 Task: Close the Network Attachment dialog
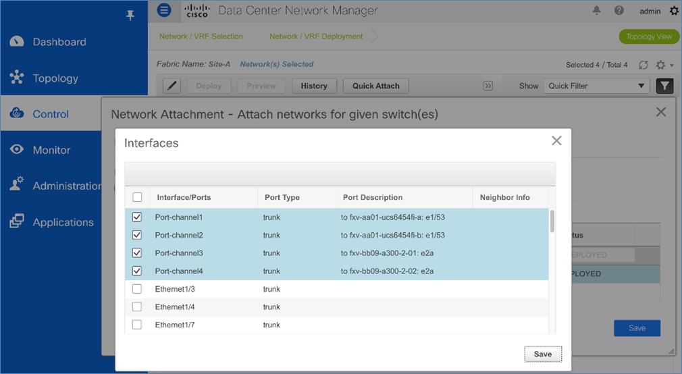tap(660, 112)
